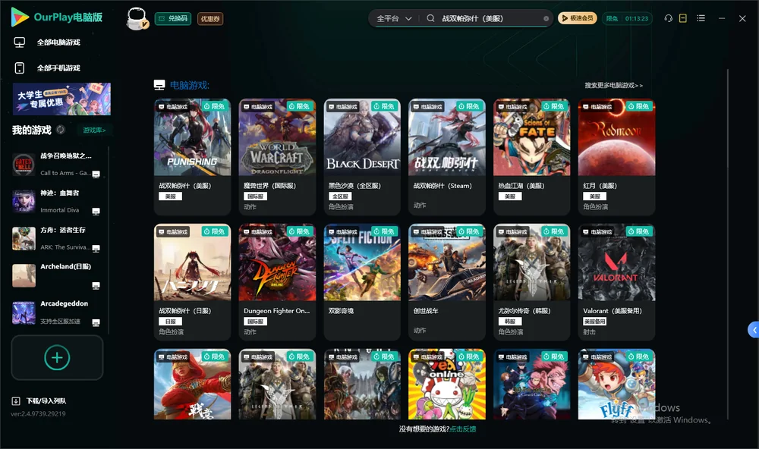Open the 大学生专属优惠 banner

[x=62, y=99]
